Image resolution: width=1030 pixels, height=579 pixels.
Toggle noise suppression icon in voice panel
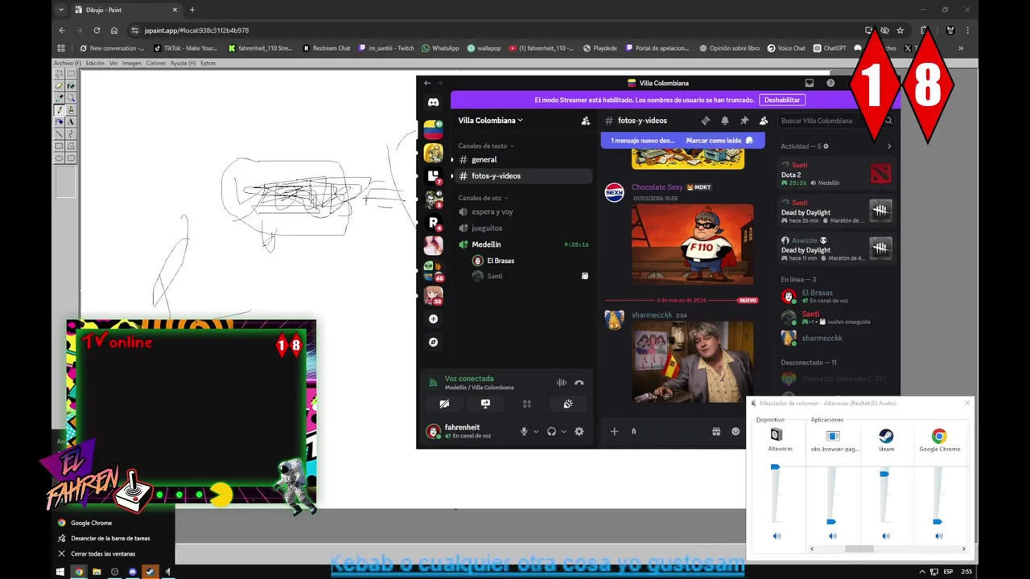[x=562, y=383]
